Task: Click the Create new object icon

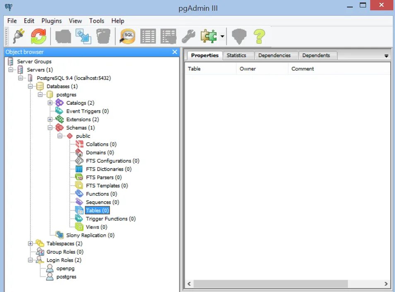Action: (x=83, y=36)
